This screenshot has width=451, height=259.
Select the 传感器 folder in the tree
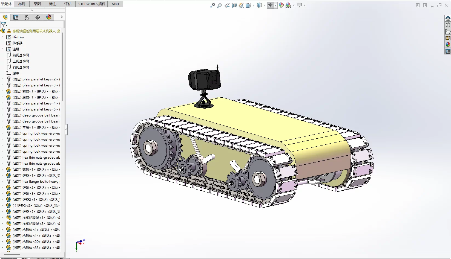[17, 43]
